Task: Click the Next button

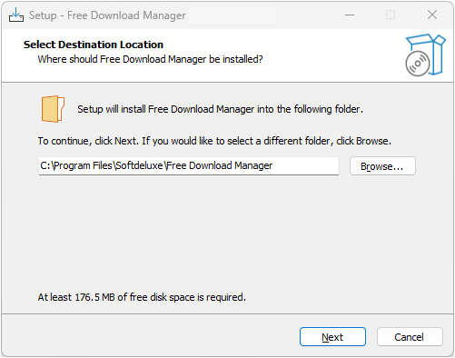Action: (332, 336)
